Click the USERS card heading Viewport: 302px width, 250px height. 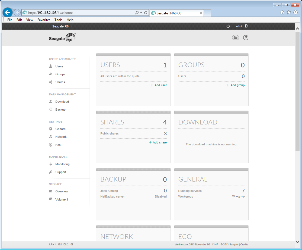coord(110,65)
